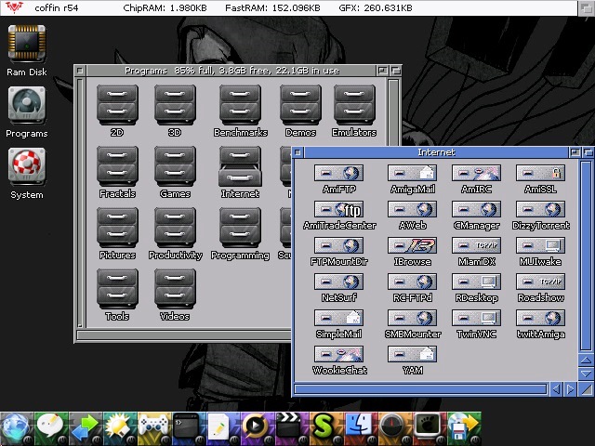Open the Fractals drawer

[117, 166]
